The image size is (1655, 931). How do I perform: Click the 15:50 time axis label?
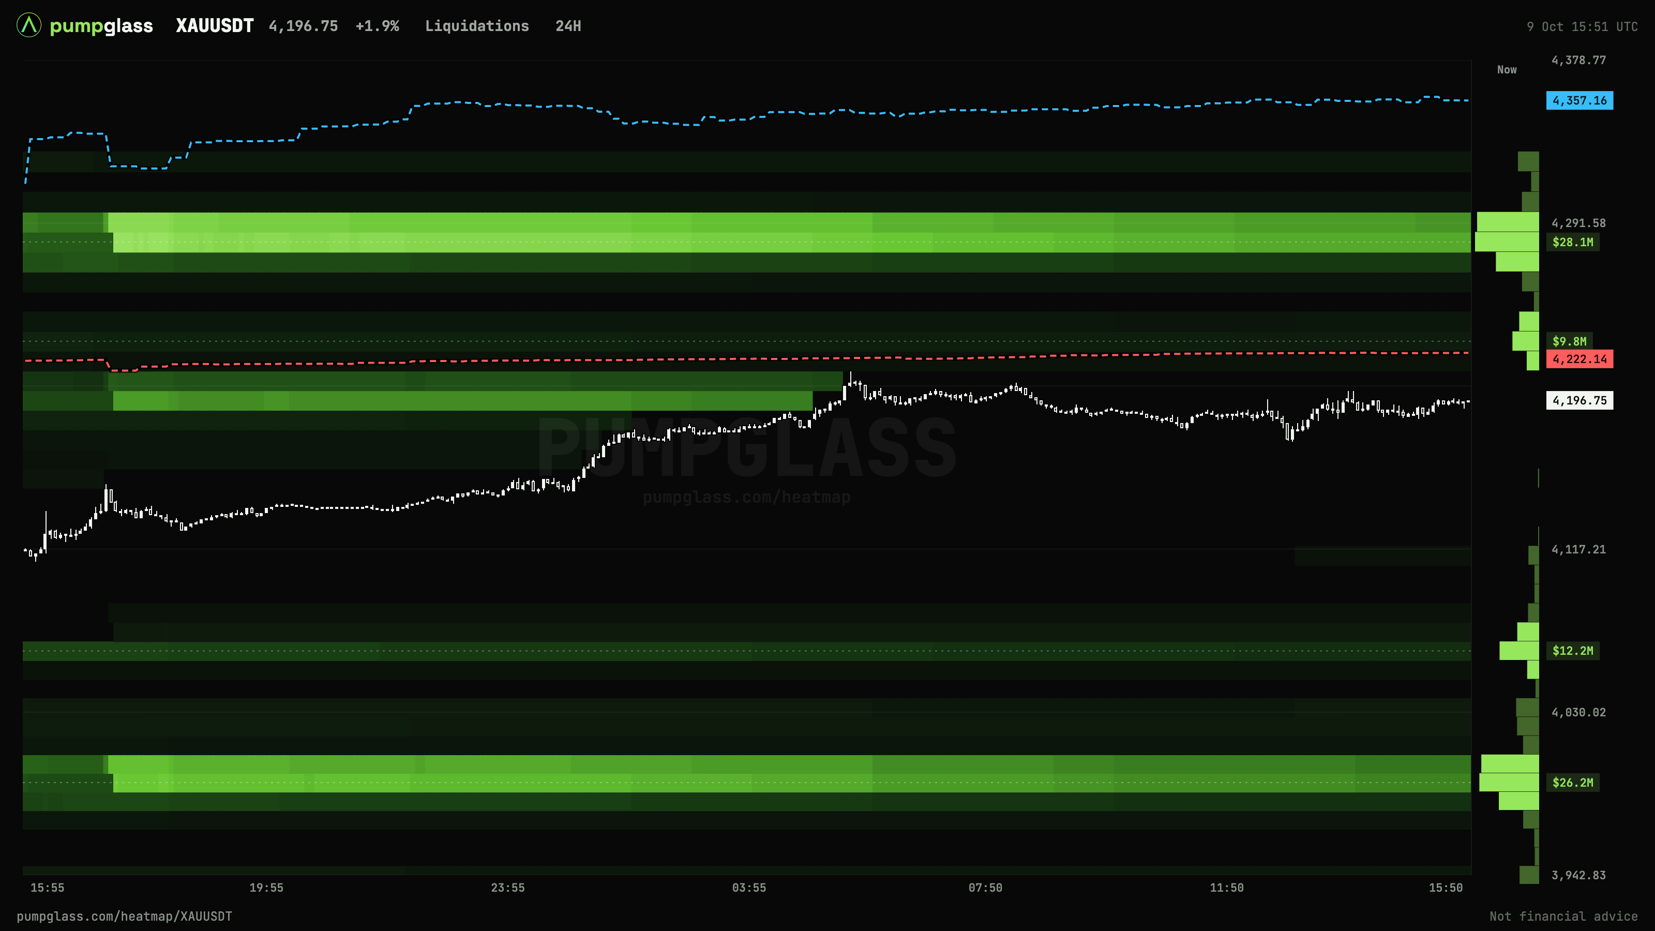(1446, 888)
